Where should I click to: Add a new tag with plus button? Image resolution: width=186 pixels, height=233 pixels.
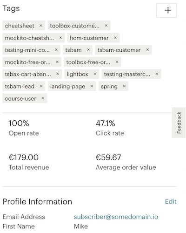[x=166, y=10]
